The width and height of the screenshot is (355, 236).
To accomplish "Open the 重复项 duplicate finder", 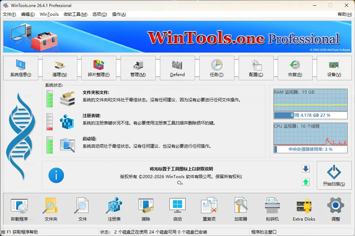I will coord(209,209).
